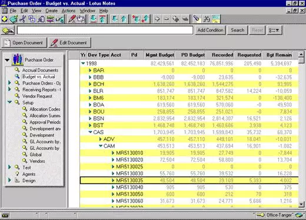This screenshot has width=306, height=220.
Task: Click the scrollbar up arrow of the view
Action: (x=301, y=54)
